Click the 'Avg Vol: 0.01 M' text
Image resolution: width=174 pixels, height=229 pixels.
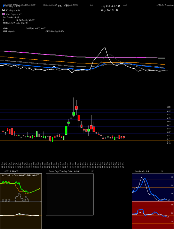(x=110, y=6)
